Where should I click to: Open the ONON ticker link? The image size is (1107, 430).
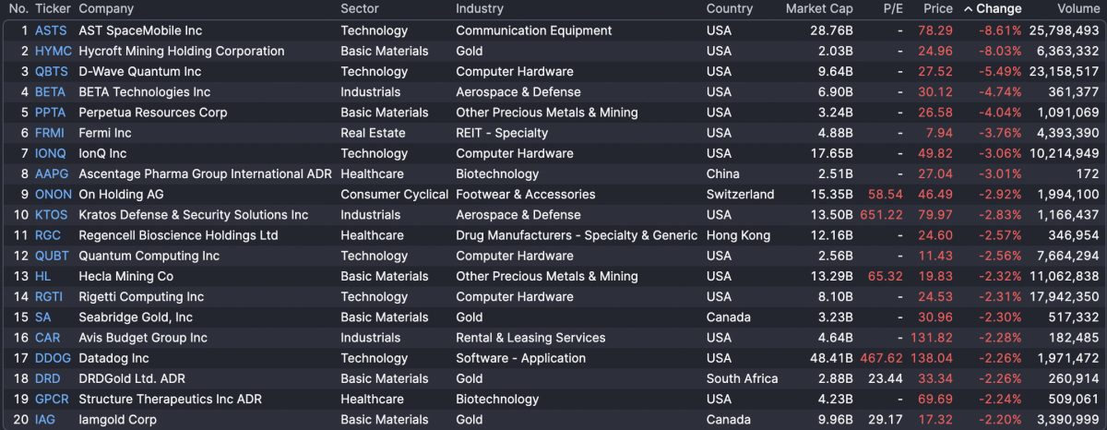[53, 194]
